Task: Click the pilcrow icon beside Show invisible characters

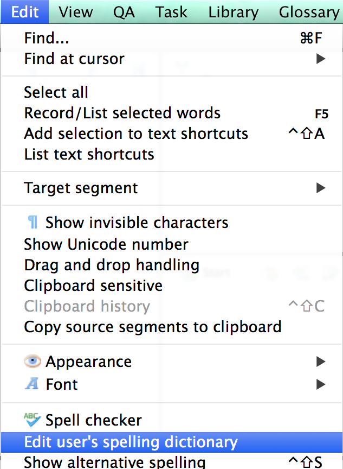Action: pos(33,223)
